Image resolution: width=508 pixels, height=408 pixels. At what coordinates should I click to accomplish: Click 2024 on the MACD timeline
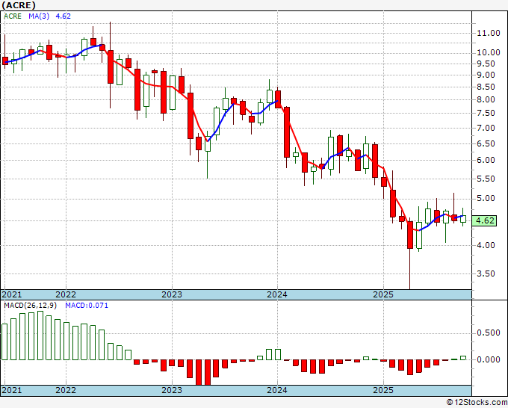(277, 390)
